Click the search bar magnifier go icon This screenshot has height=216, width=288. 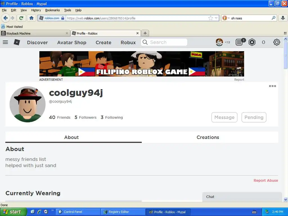click(273, 18)
